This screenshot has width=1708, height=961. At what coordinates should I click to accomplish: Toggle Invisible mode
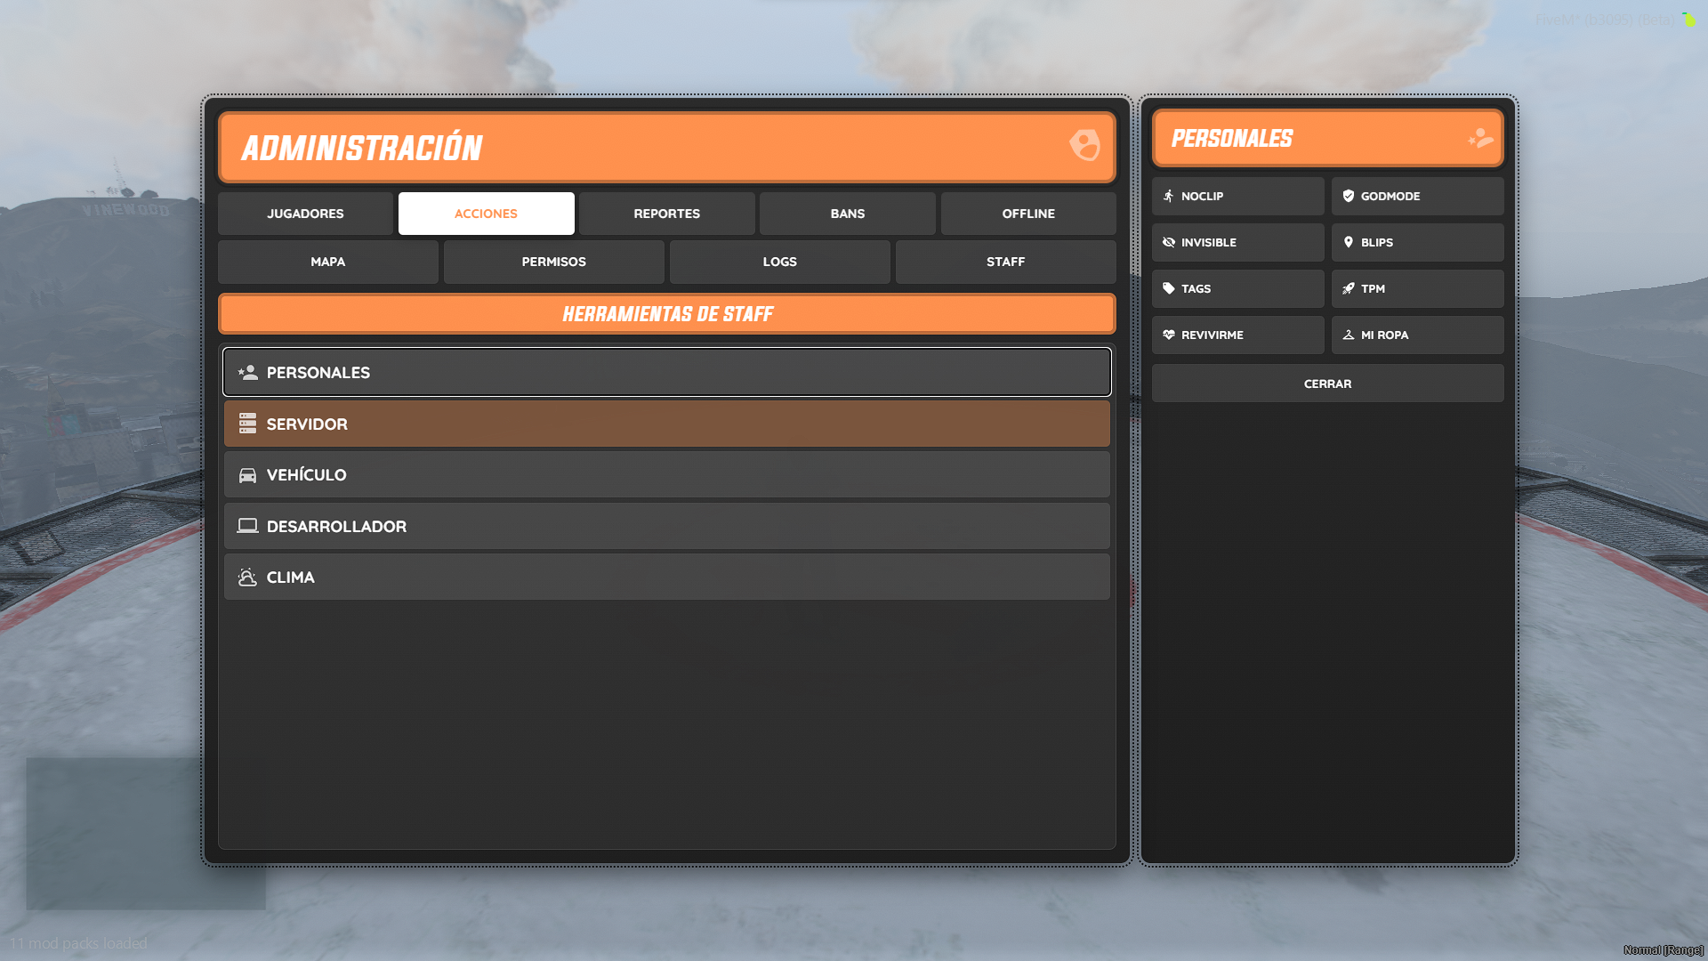[x=1237, y=242]
